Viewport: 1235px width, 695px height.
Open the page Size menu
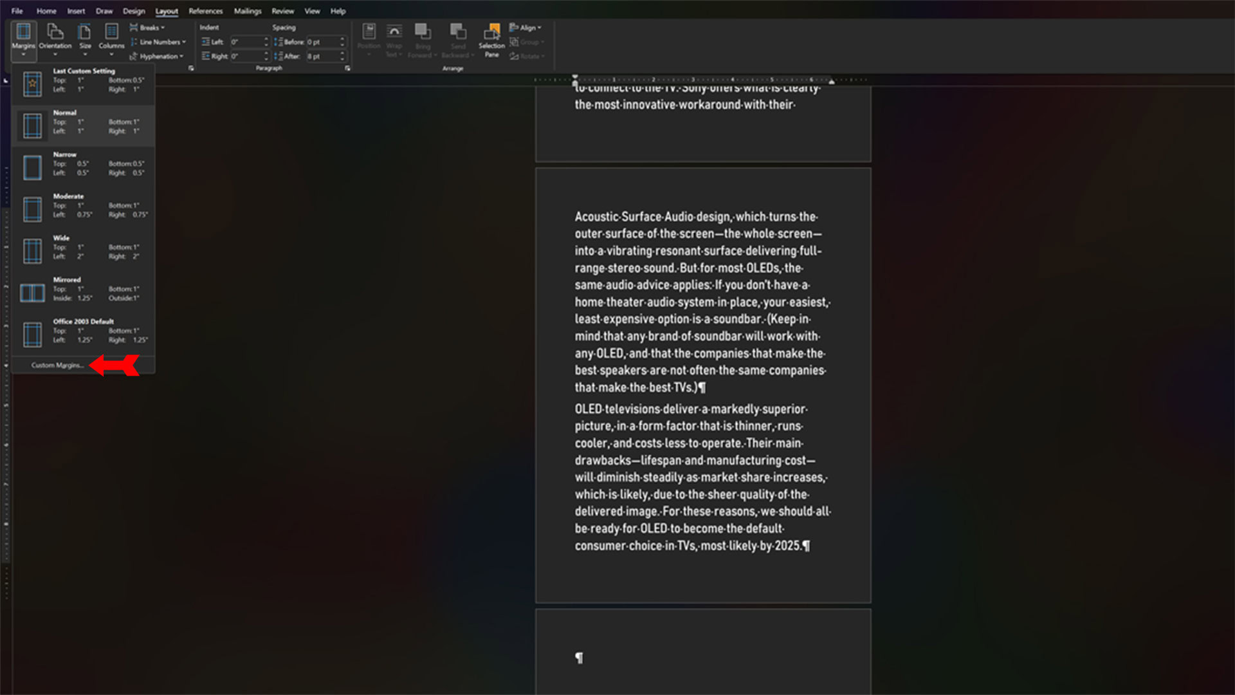[85, 37]
